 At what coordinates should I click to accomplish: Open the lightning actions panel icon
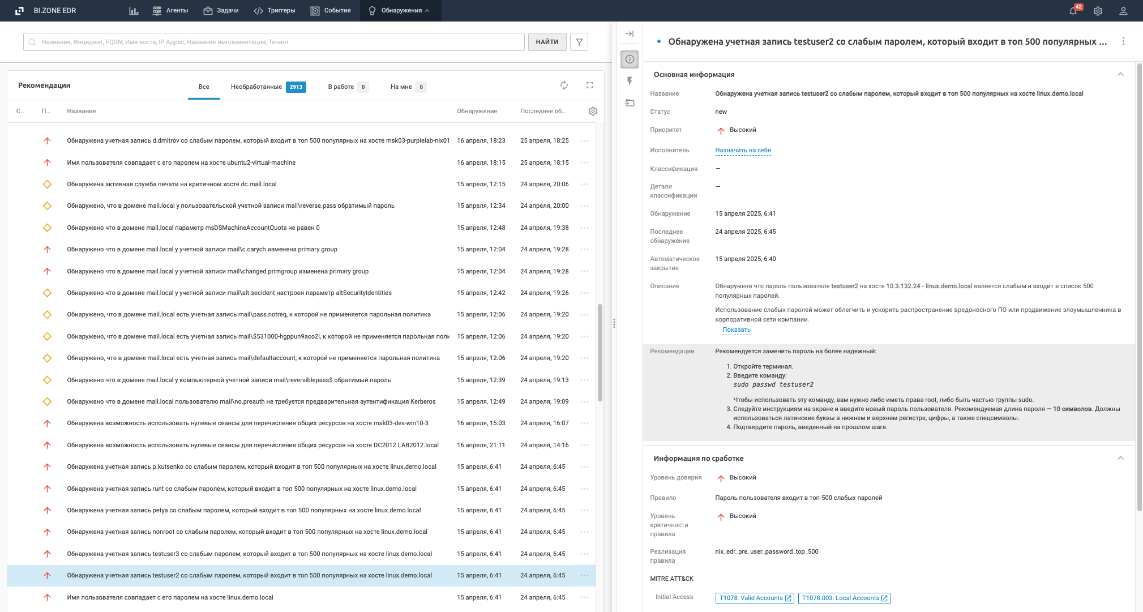point(630,81)
